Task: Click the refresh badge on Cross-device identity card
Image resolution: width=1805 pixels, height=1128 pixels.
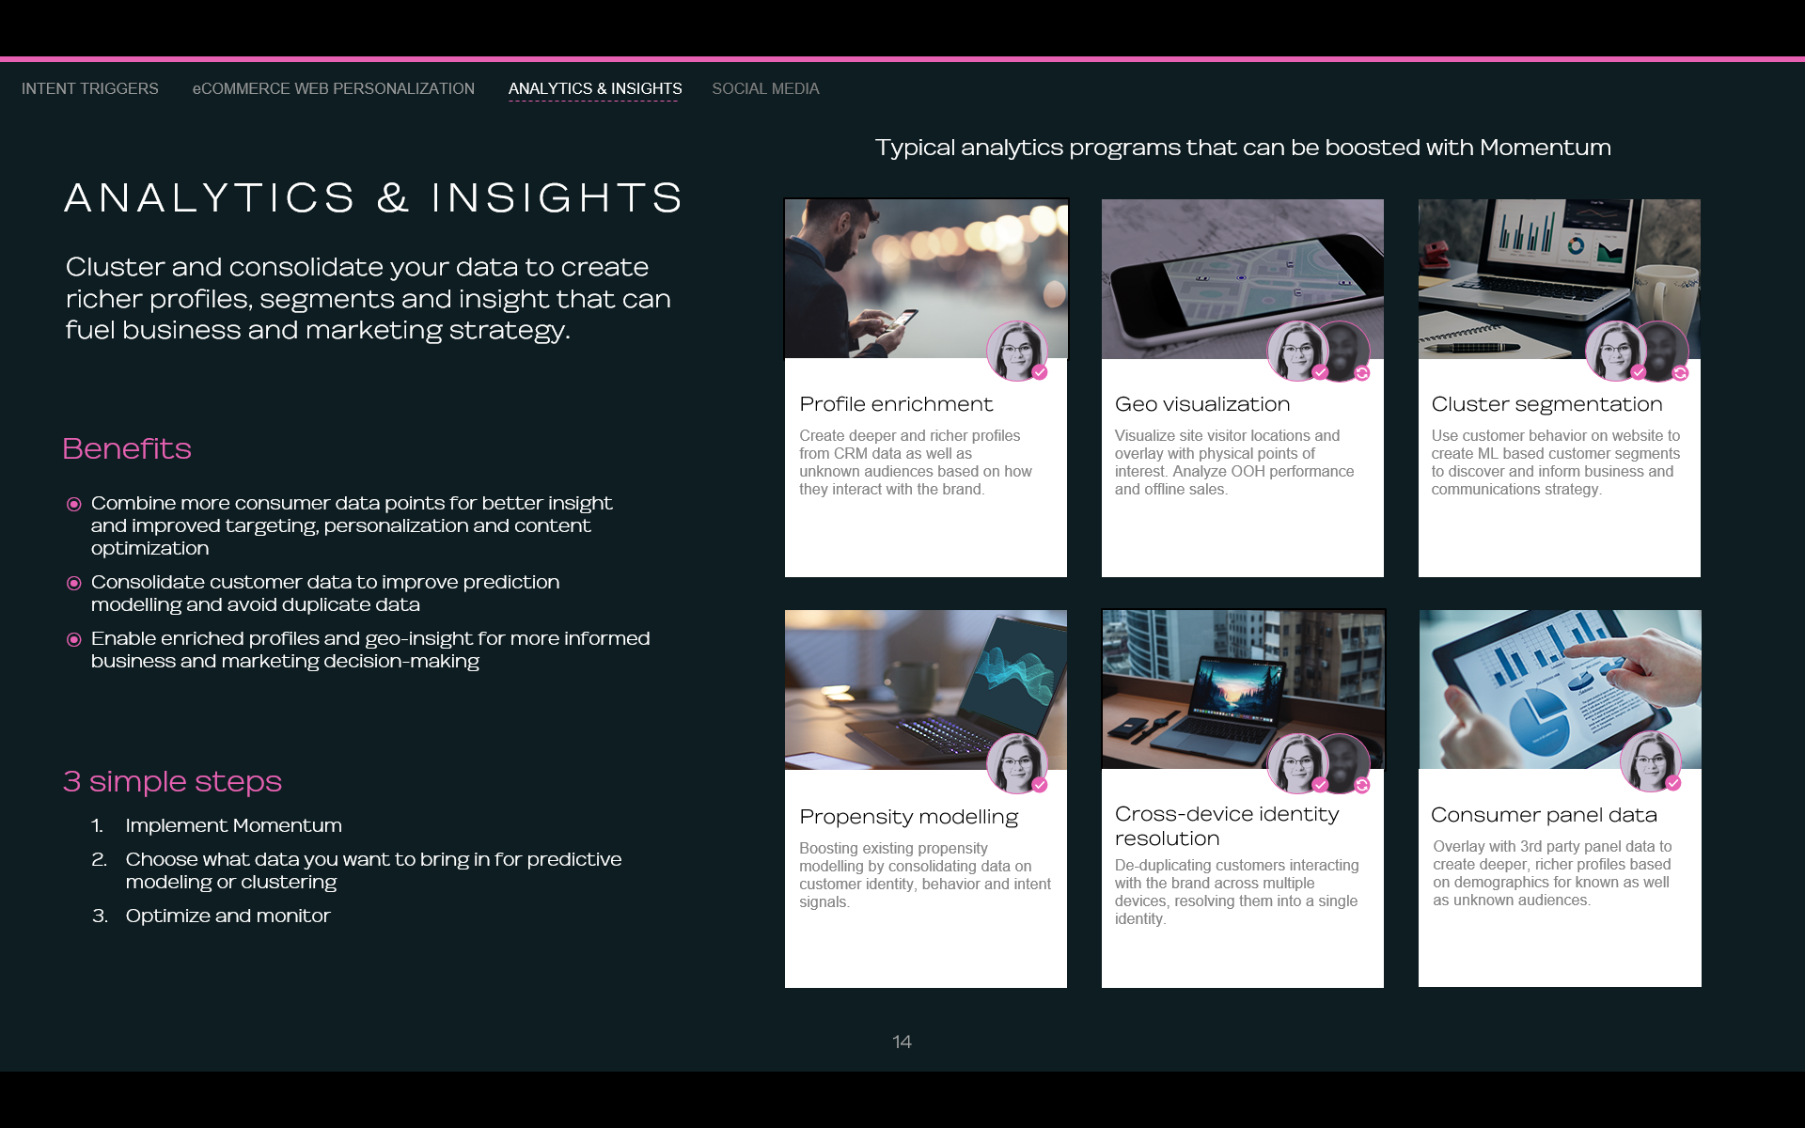Action: [1362, 786]
